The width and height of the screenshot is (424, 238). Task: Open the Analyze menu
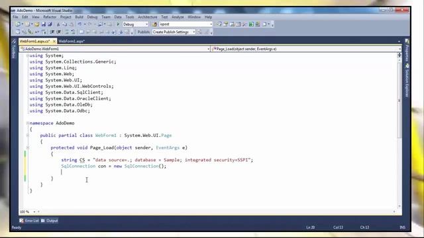pos(178,17)
